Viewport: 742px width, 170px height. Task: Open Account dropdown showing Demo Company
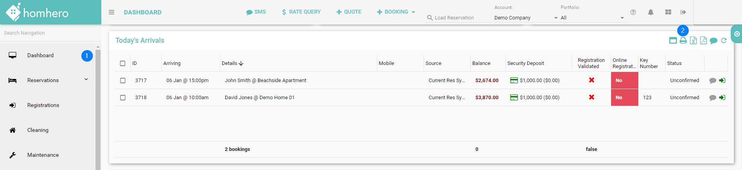tap(526, 18)
